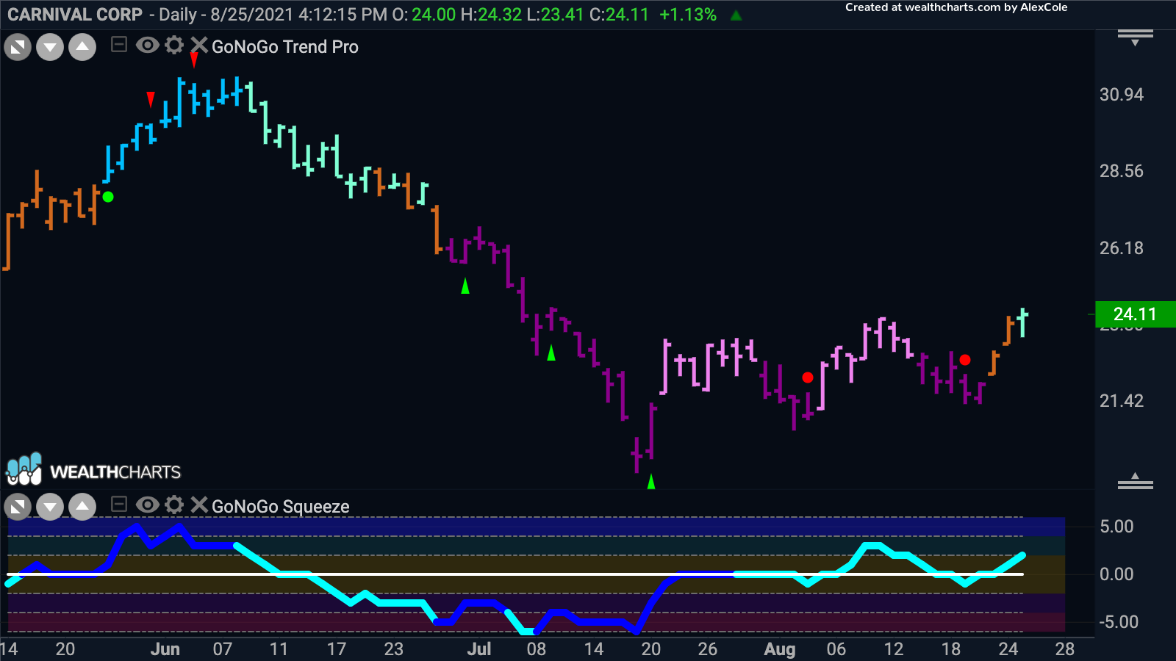Image resolution: width=1176 pixels, height=661 pixels.
Task: Click the red dot signal near August 18
Action: click(965, 360)
